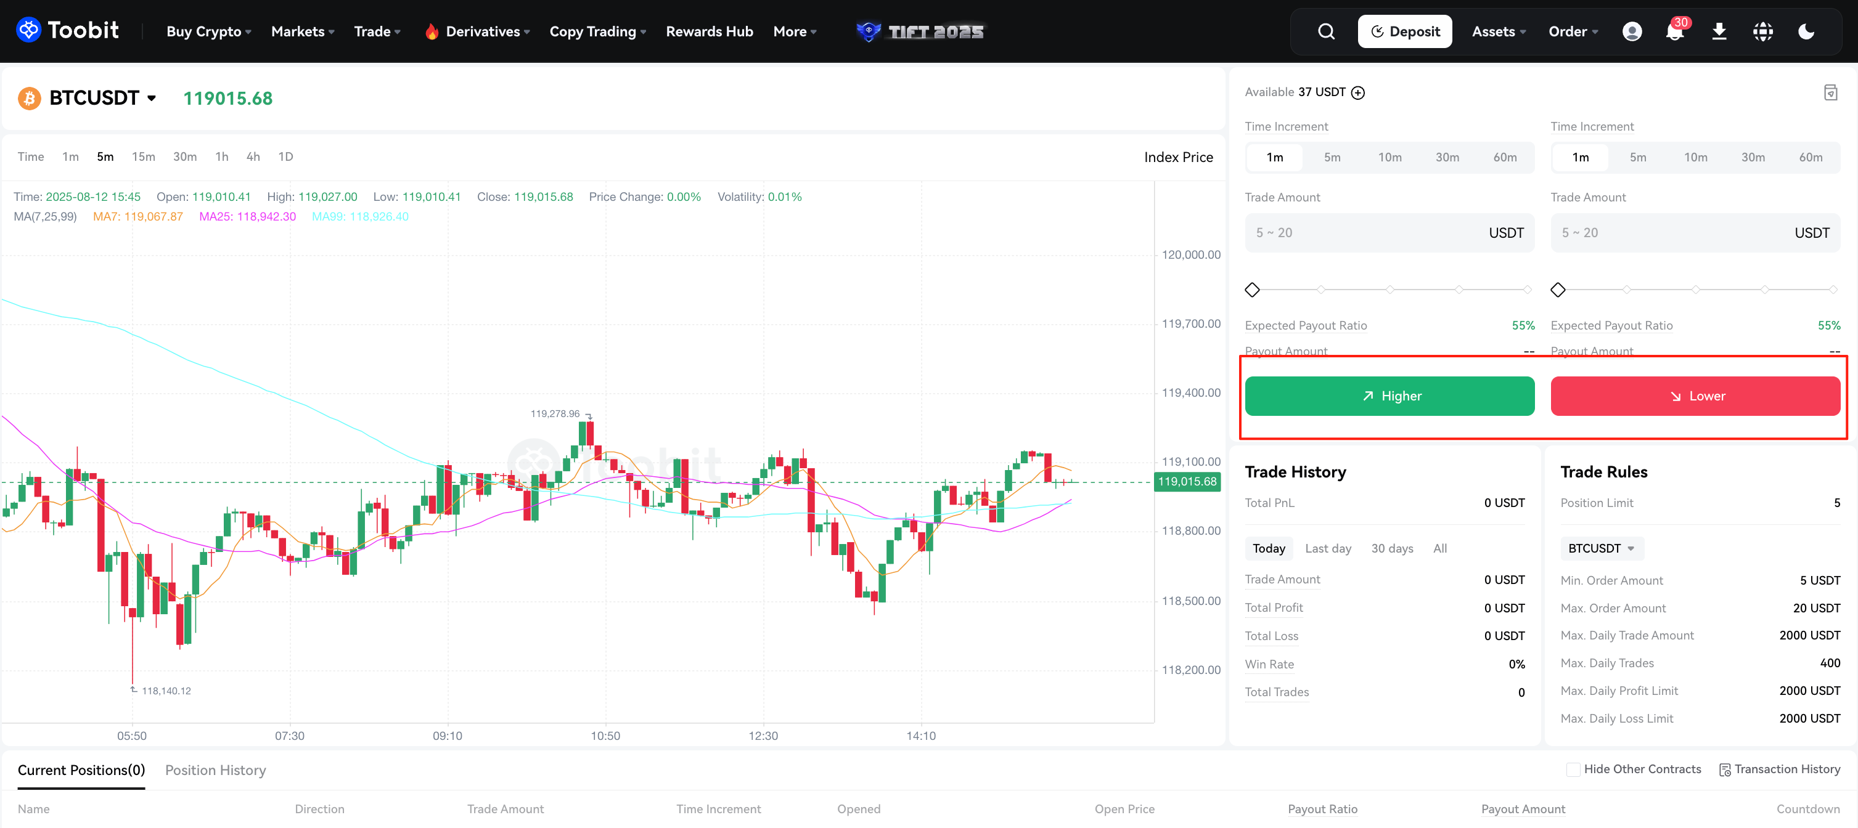Expand the Buy Crypto menu

(208, 31)
